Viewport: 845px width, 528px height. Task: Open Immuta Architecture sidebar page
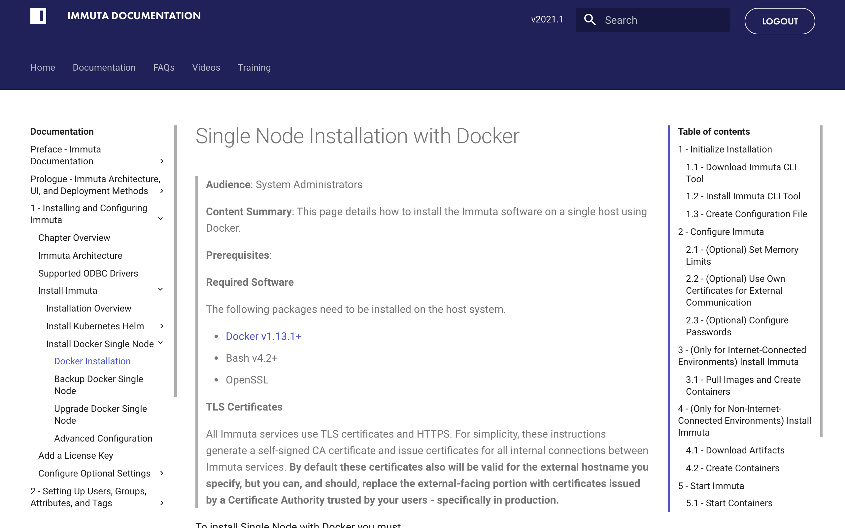pos(80,255)
